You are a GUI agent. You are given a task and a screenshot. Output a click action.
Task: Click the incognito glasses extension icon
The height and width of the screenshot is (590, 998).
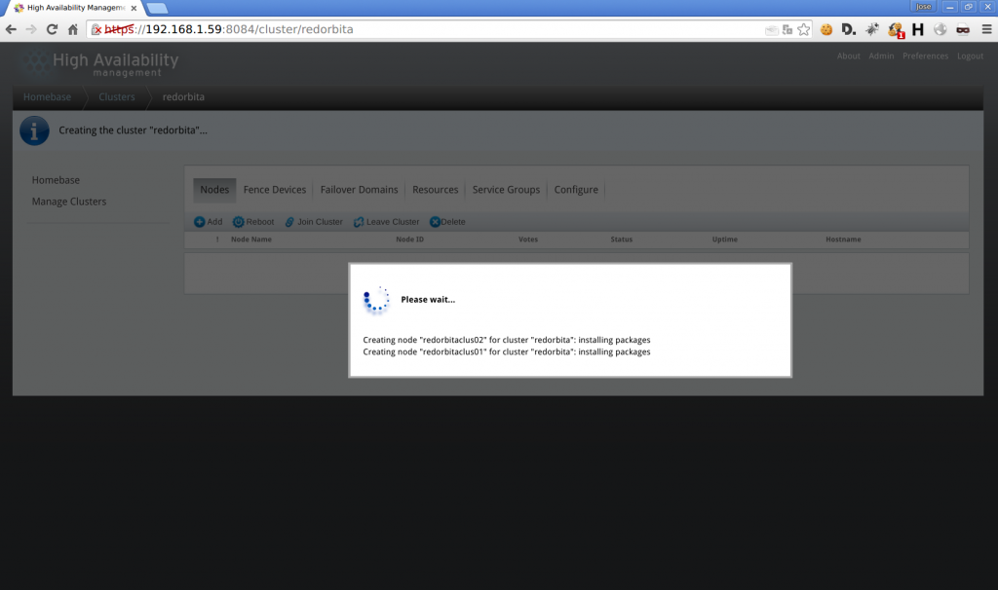pos(963,29)
